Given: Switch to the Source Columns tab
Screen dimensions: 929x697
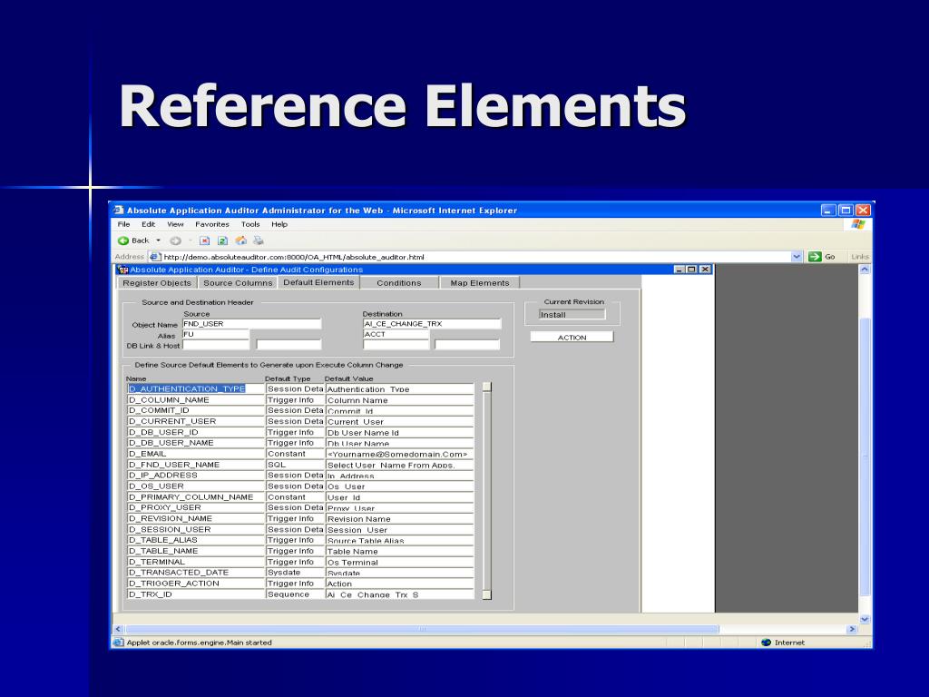Looking at the screenshot, I should tap(238, 283).
